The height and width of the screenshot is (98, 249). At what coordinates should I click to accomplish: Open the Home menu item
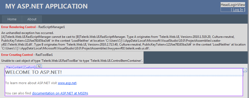(x=12, y=19)
